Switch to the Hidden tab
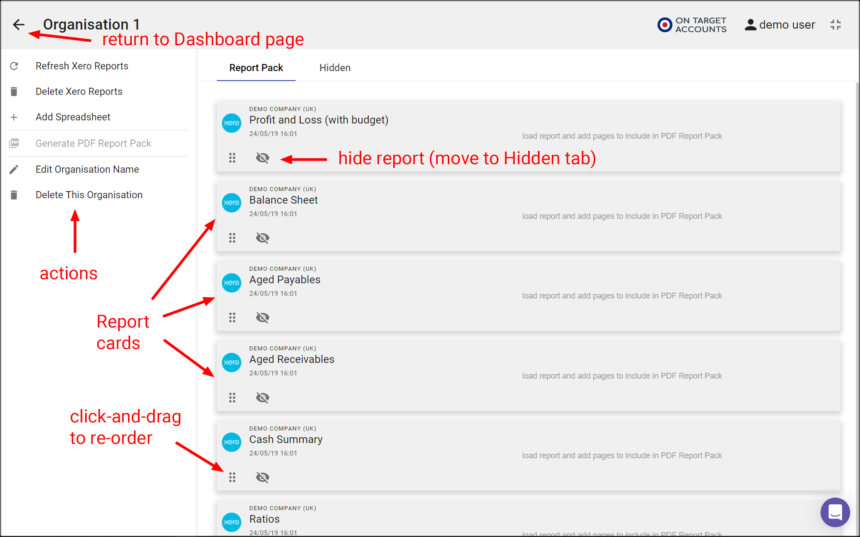The height and width of the screenshot is (537, 860). tap(335, 68)
